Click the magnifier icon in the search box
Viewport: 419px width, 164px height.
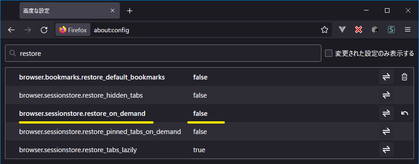(x=12, y=53)
